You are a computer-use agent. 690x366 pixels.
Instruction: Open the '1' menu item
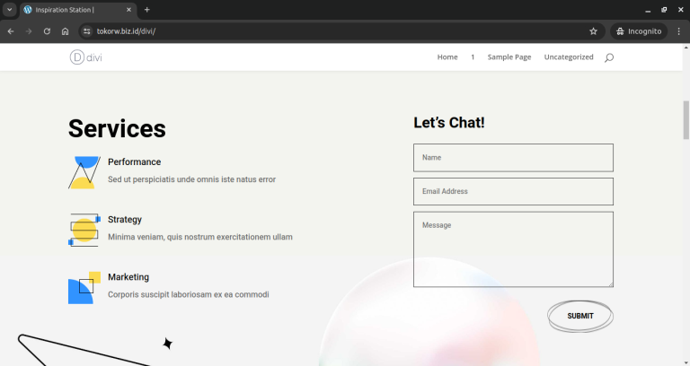(473, 57)
